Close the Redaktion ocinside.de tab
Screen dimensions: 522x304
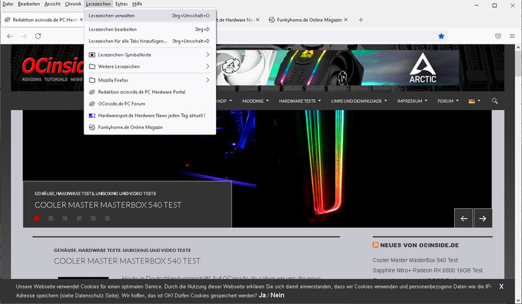tap(81, 20)
